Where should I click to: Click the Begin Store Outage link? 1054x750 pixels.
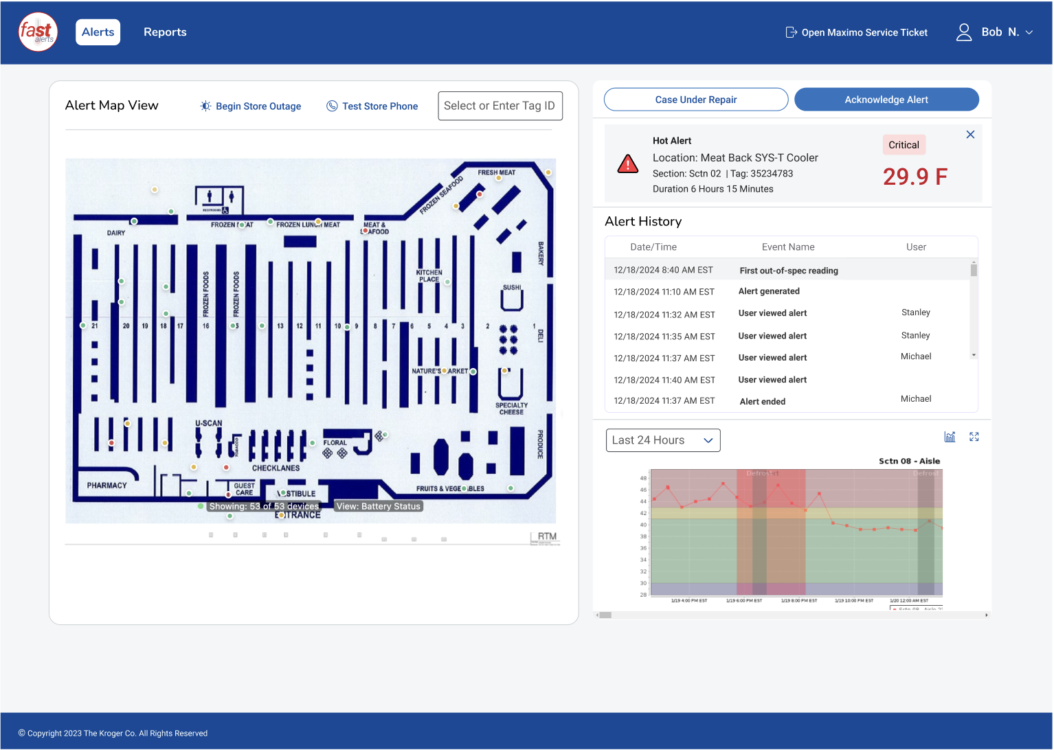pos(251,106)
